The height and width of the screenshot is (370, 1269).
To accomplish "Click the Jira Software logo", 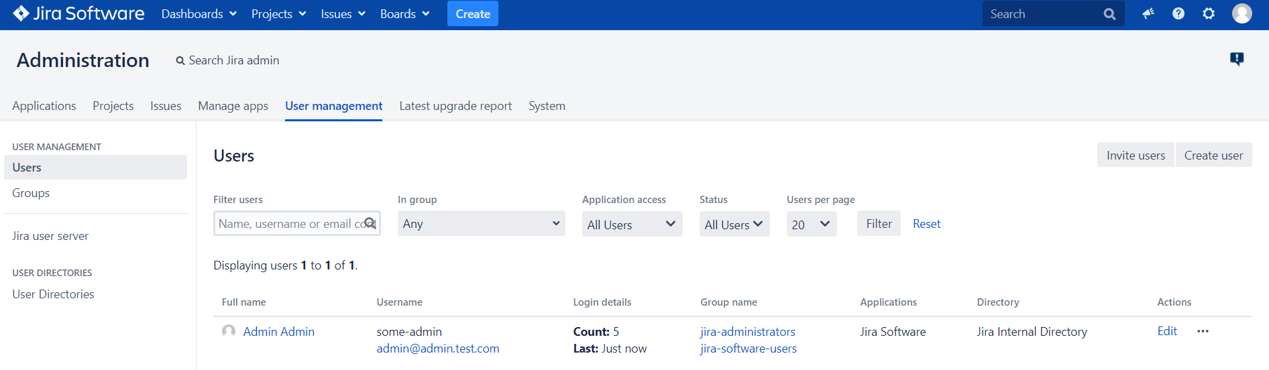I will 78,13.
